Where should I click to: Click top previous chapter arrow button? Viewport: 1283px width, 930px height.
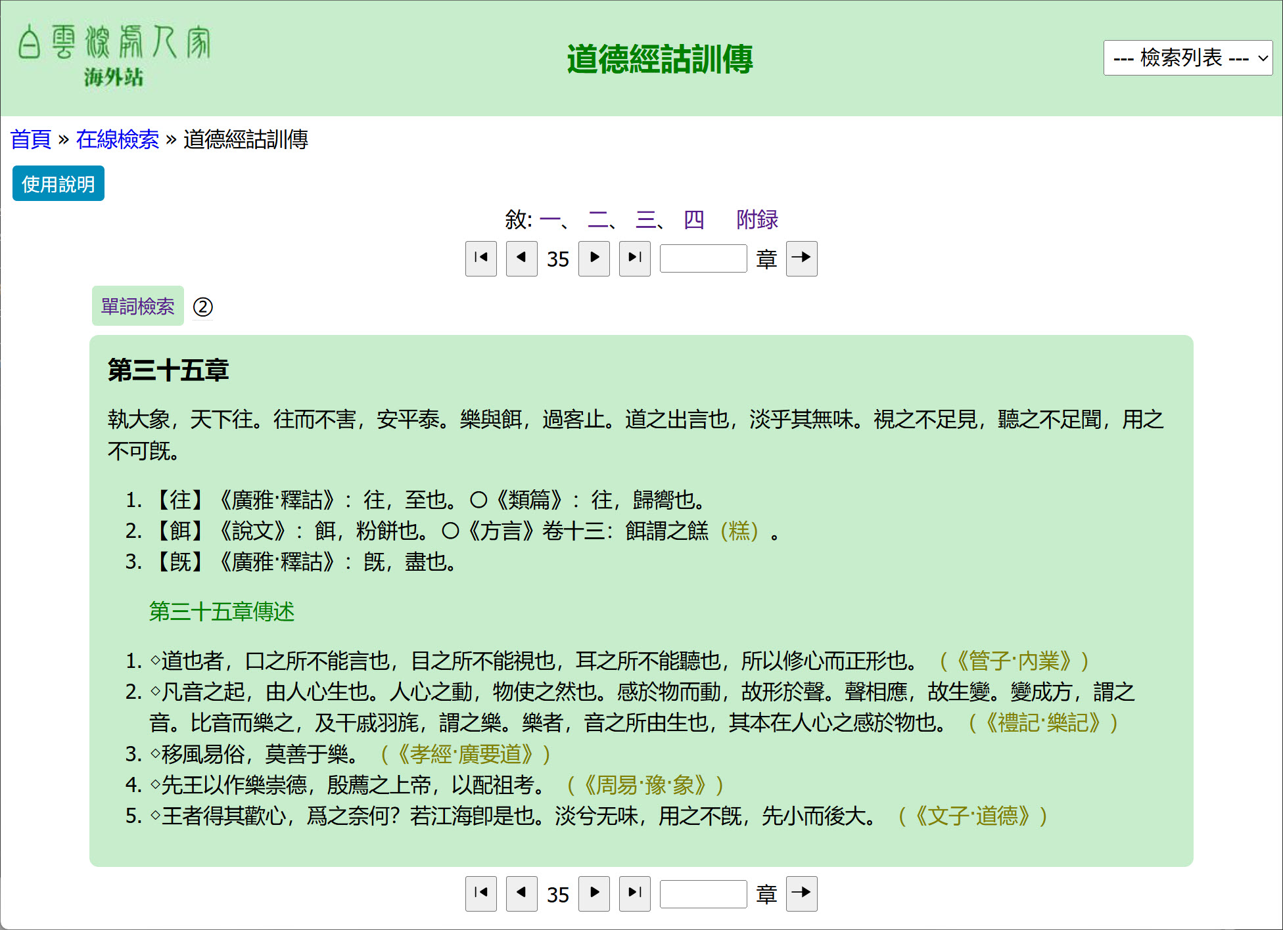click(x=521, y=258)
